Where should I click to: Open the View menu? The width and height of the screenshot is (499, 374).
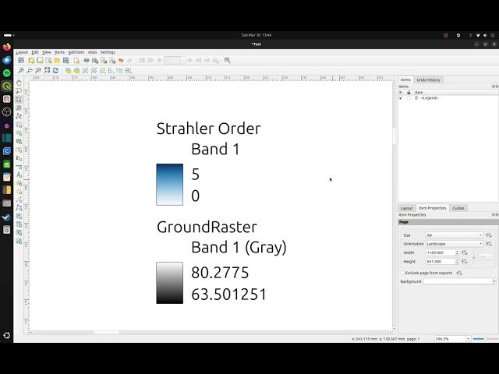point(47,52)
